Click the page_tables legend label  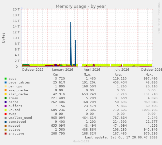(19, 82)
